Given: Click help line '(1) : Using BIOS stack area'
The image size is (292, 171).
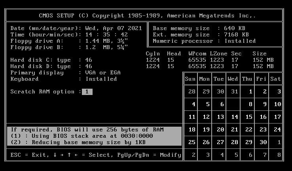Looking at the screenshot, I should 82,136.
